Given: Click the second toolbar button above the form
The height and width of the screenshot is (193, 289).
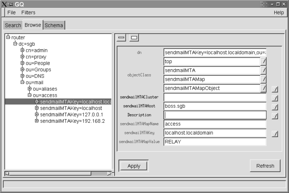Looking at the screenshot, I should click(x=134, y=38).
